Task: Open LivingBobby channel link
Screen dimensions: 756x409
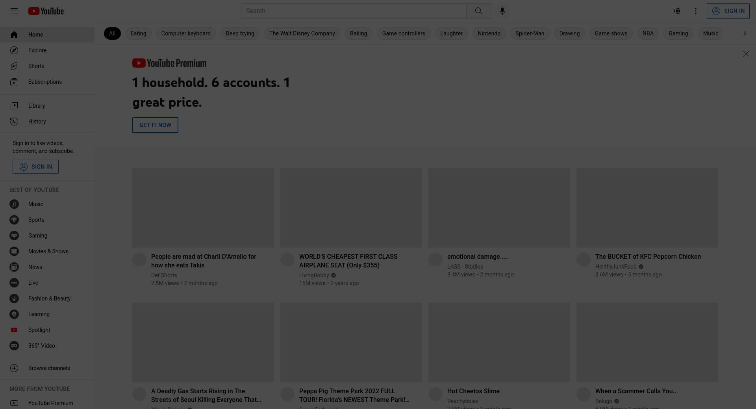Action: (x=314, y=275)
